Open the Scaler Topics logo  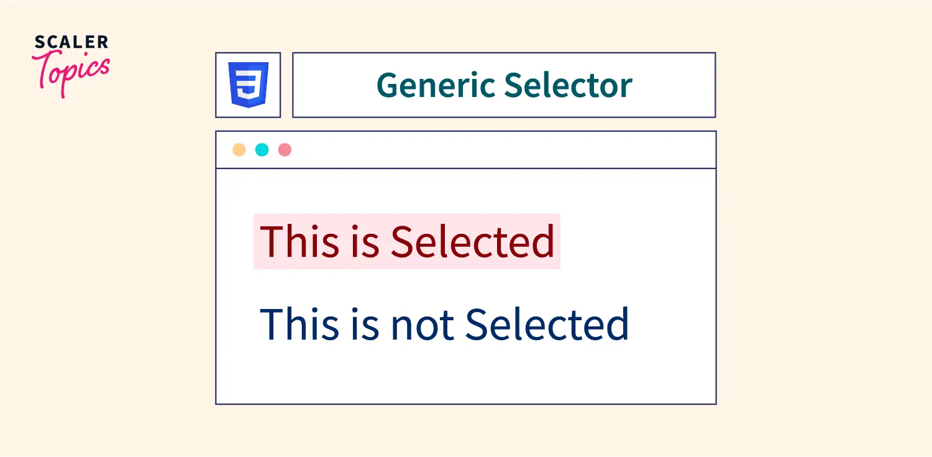71,65
